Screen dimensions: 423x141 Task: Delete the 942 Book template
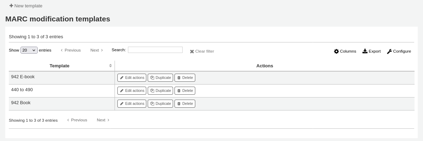(x=185, y=103)
